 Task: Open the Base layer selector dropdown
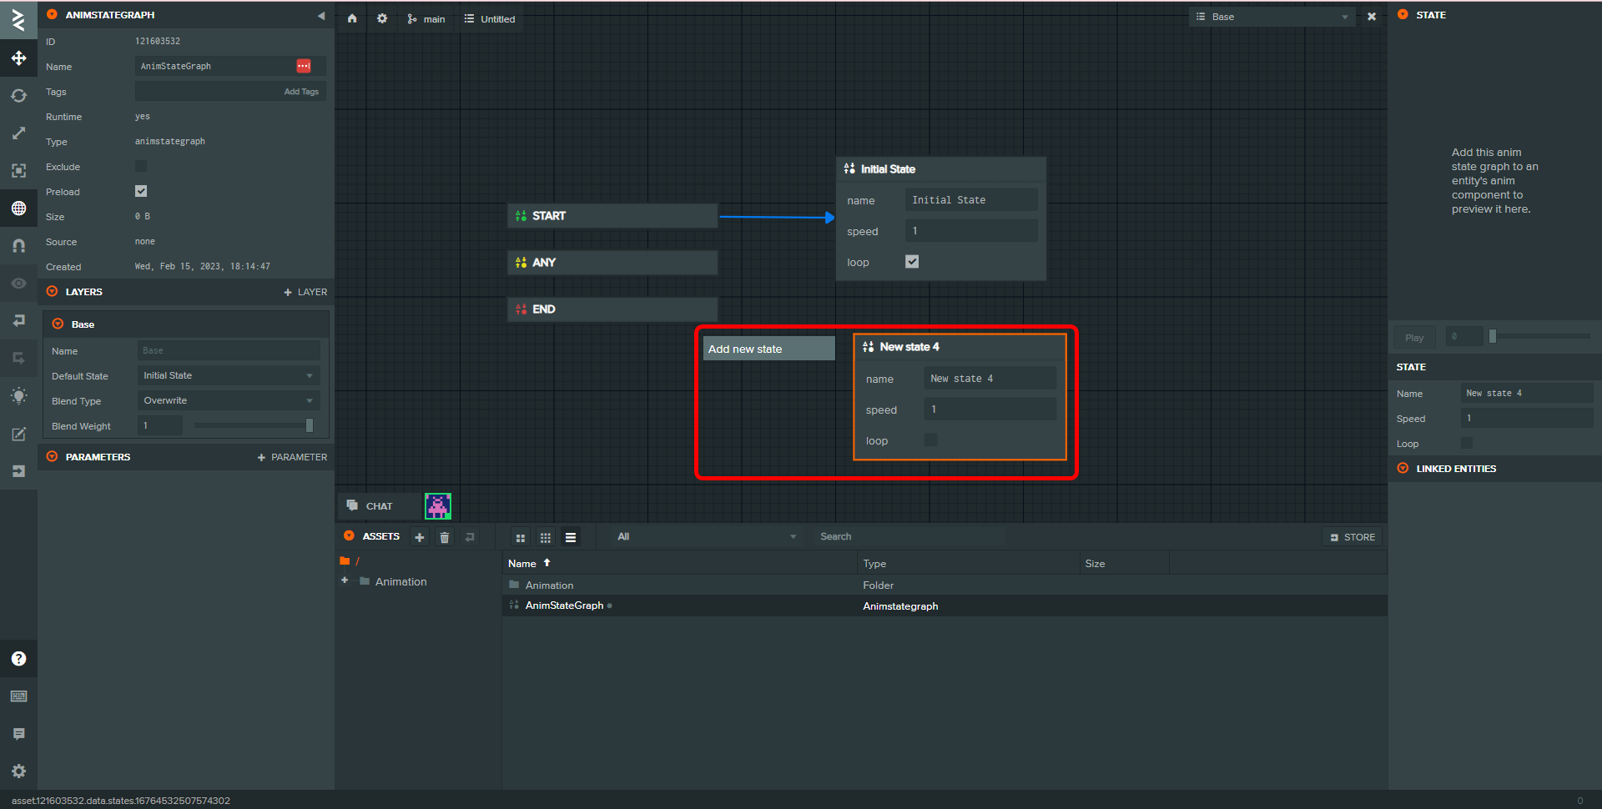(1272, 17)
